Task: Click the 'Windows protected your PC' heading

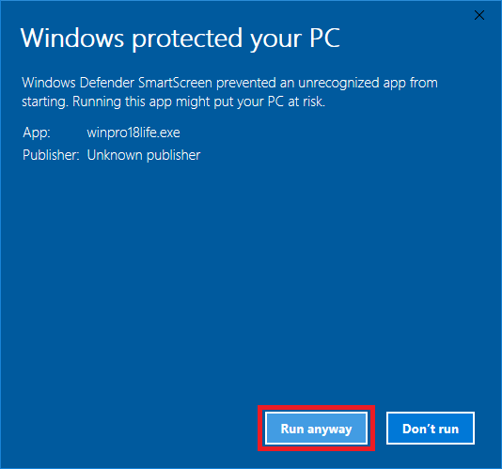Action: click(180, 39)
